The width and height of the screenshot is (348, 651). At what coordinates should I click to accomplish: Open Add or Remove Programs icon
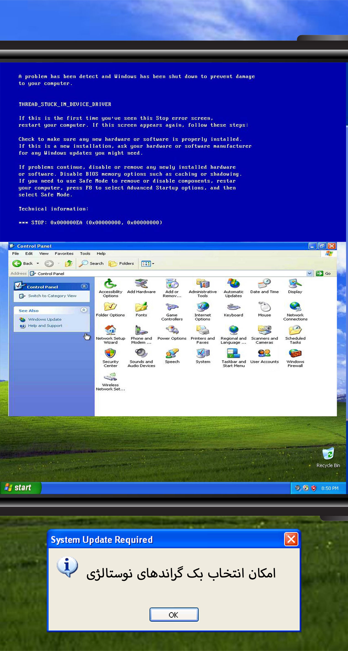click(x=172, y=288)
